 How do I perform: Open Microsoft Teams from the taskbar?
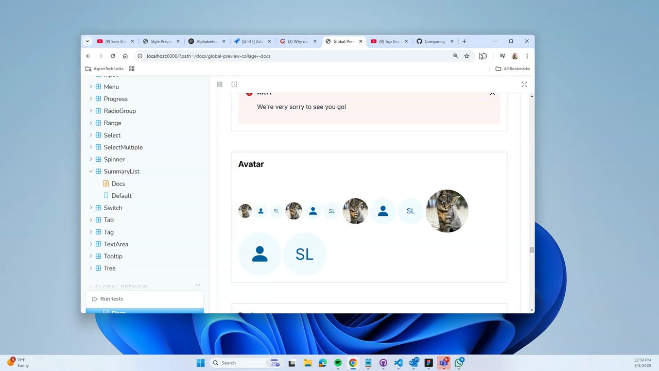443,363
